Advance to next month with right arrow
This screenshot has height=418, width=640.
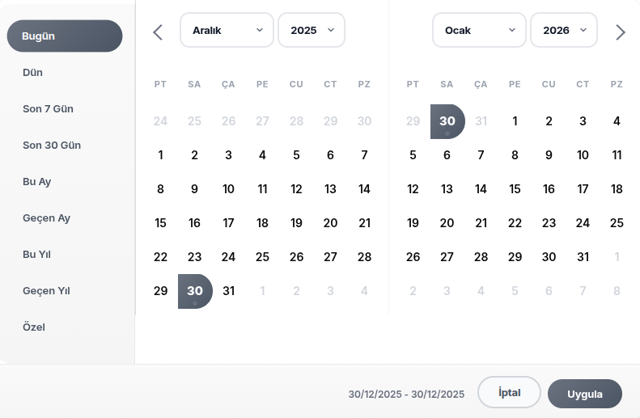[x=621, y=32]
